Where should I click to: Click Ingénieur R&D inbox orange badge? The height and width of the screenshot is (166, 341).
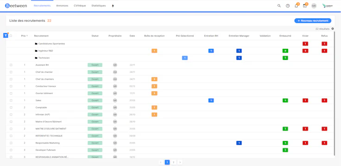[x=154, y=51]
